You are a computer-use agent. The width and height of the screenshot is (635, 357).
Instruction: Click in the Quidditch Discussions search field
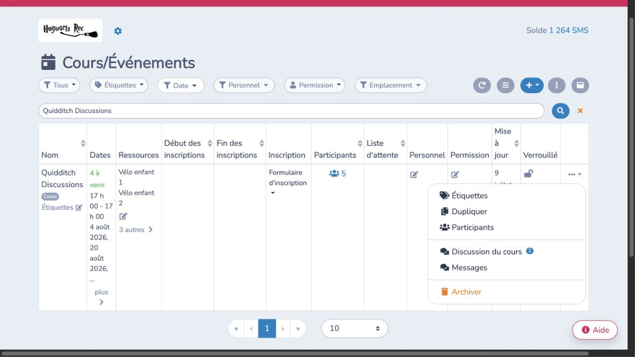(x=291, y=110)
